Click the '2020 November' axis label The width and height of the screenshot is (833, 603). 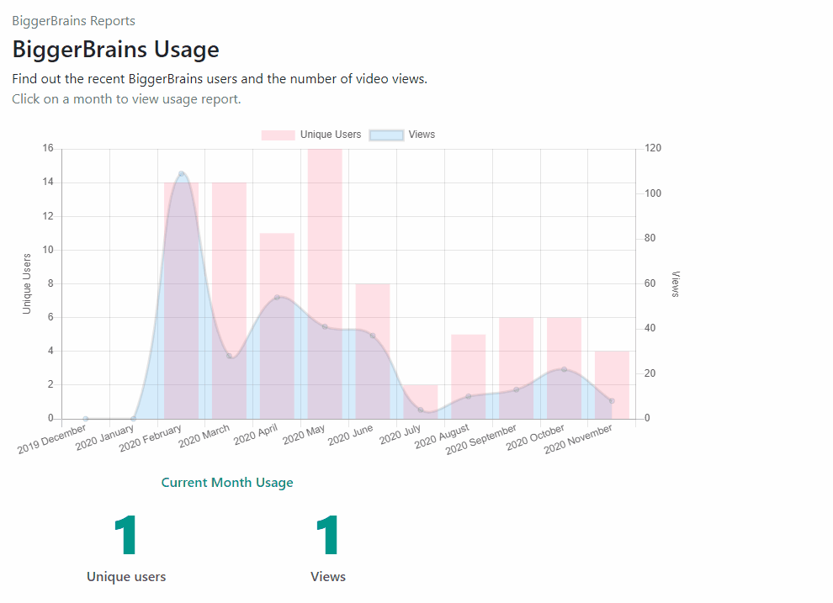tap(579, 439)
